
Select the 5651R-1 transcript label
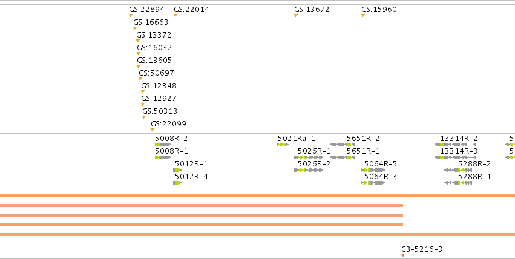click(363, 151)
